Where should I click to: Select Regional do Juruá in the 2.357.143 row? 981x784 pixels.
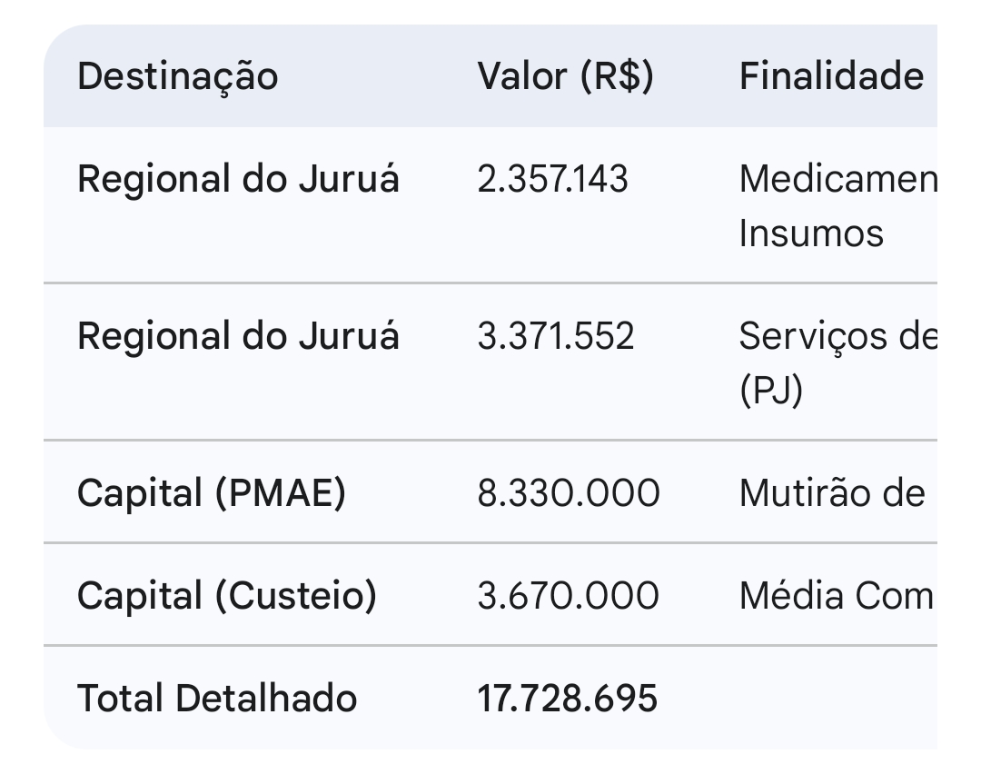(238, 180)
